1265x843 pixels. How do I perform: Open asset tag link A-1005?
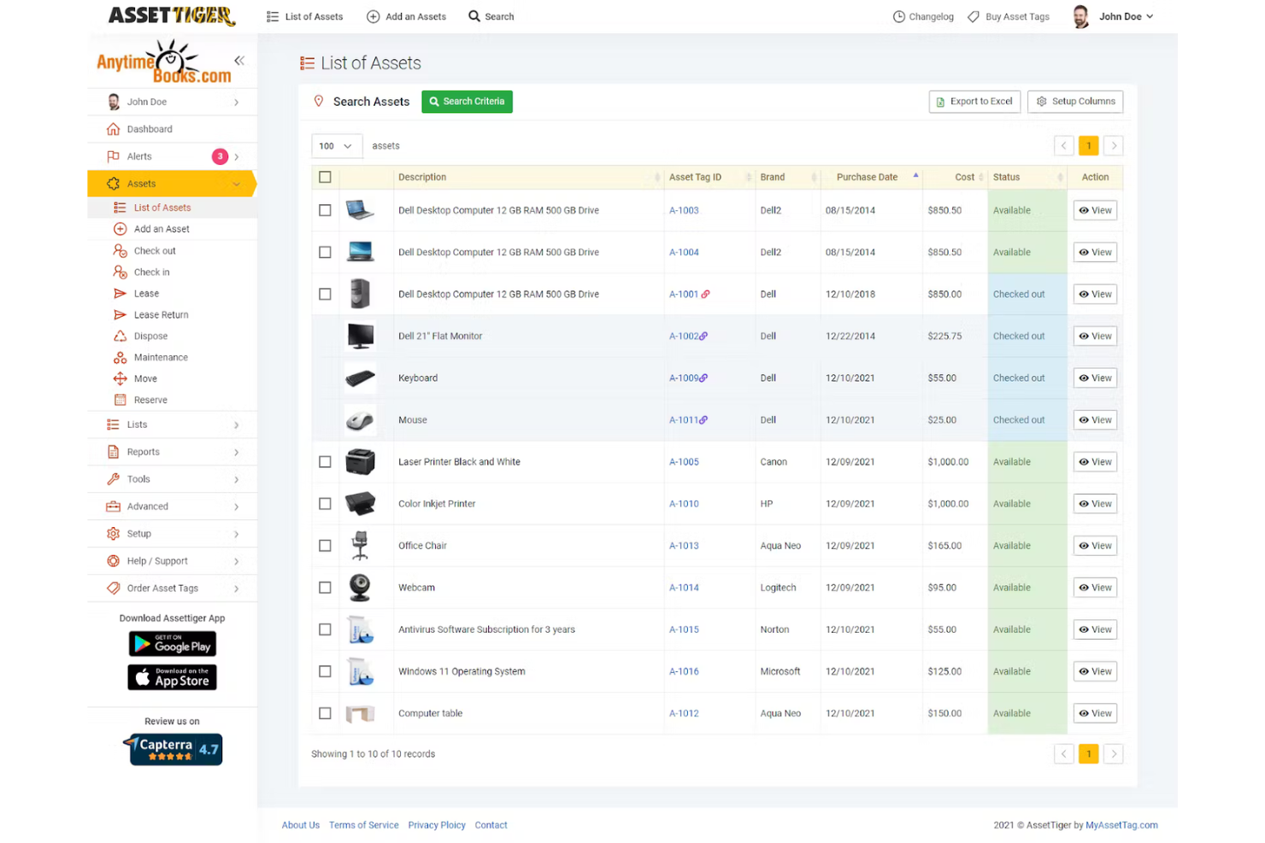[684, 461]
